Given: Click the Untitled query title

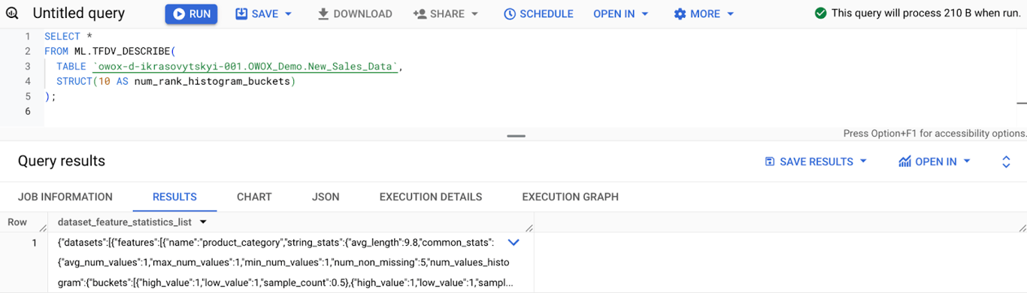Looking at the screenshot, I should click(x=79, y=14).
